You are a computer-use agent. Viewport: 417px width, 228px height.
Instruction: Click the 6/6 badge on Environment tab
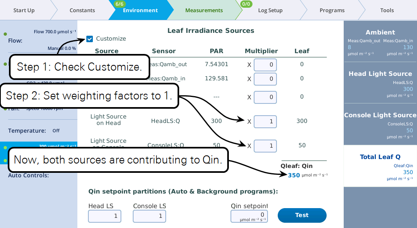(119, 4)
